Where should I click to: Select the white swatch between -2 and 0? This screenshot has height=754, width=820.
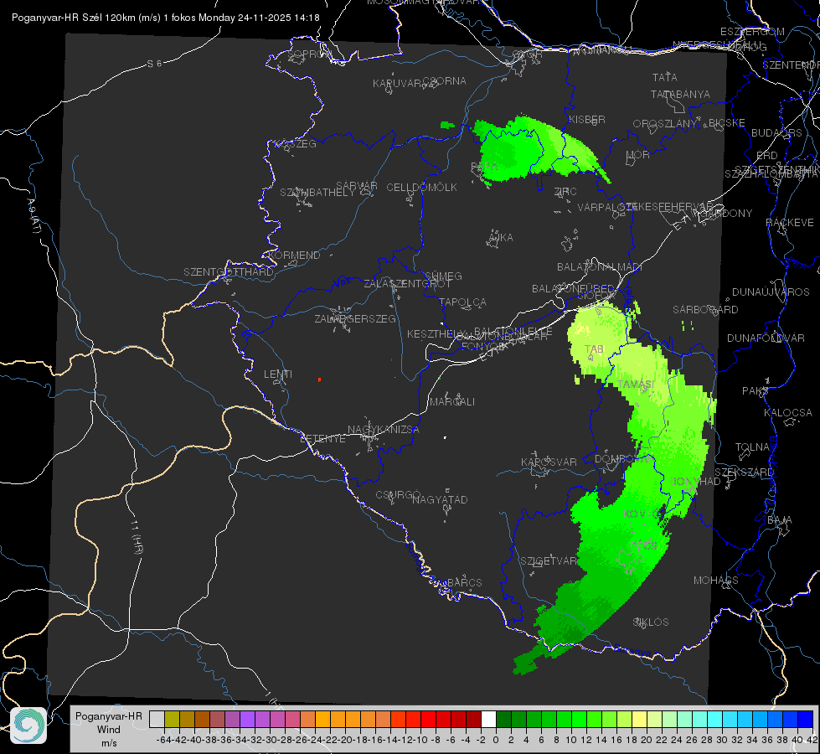488,719
